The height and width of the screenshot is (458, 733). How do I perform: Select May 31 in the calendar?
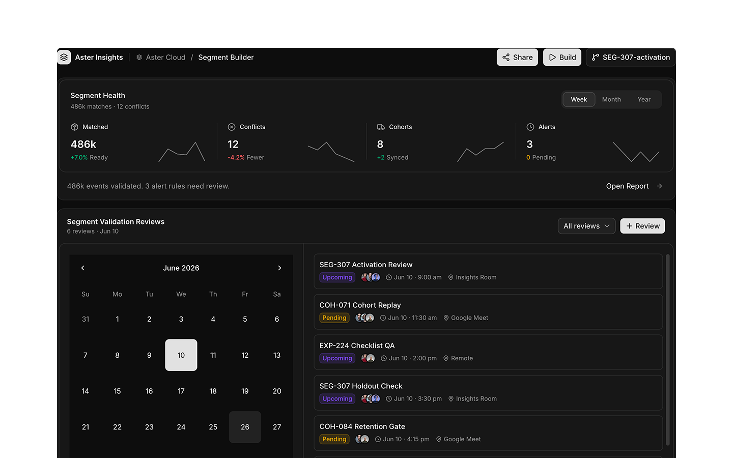(x=86, y=319)
